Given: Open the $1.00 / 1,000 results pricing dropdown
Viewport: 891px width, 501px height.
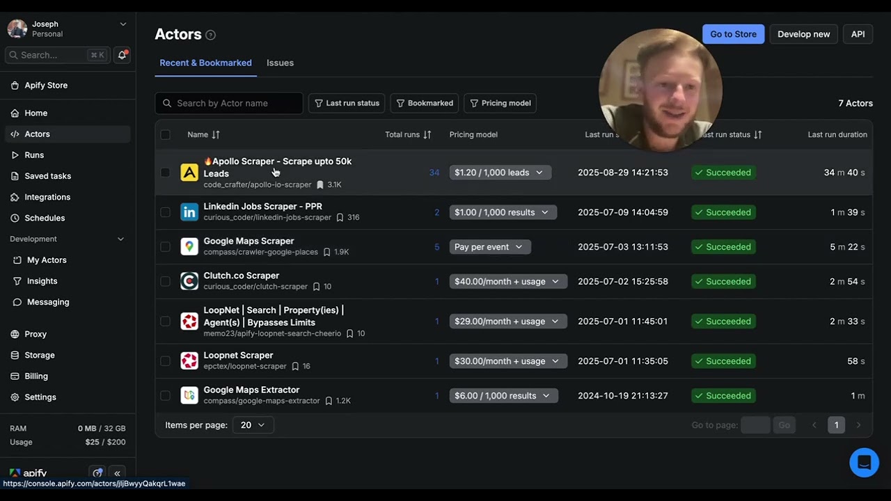Looking at the screenshot, I should pyautogui.click(x=503, y=212).
